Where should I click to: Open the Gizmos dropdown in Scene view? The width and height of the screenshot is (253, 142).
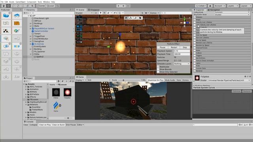click(x=155, y=13)
